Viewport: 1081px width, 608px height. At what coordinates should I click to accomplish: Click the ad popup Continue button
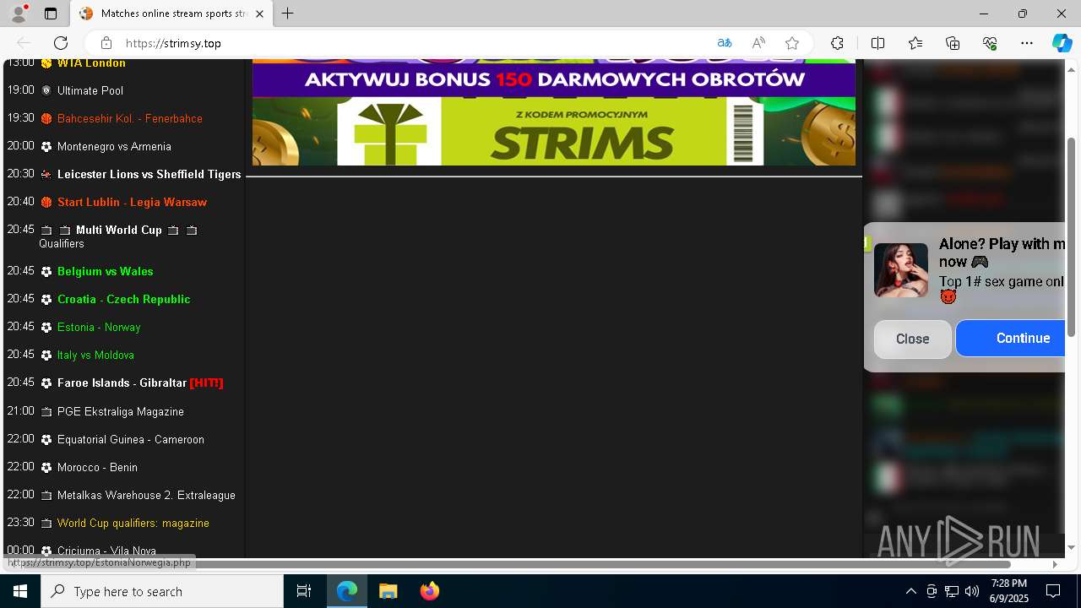point(1012,338)
